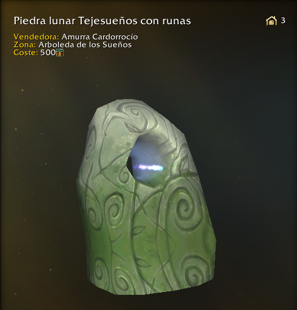The width and height of the screenshot is (297, 310).
Task: Click the leaf carving near the stone's center bottom
Action: click(x=138, y=230)
